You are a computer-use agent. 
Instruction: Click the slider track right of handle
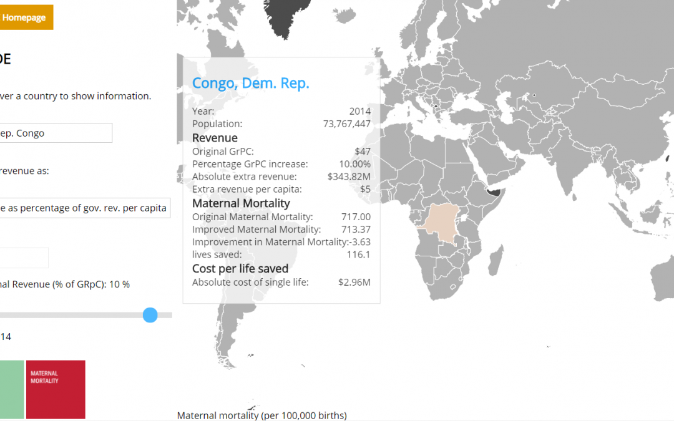[x=165, y=315]
